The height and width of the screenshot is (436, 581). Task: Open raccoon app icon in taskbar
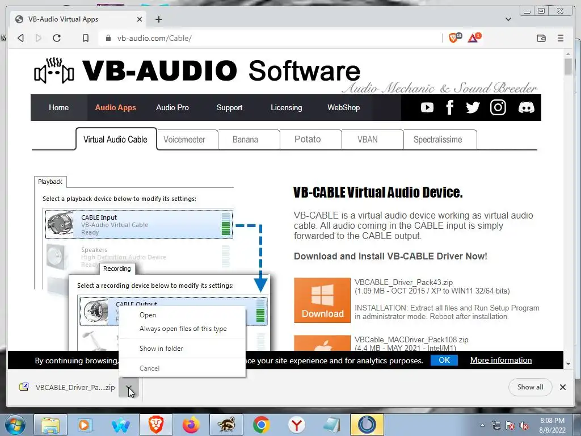(x=226, y=425)
